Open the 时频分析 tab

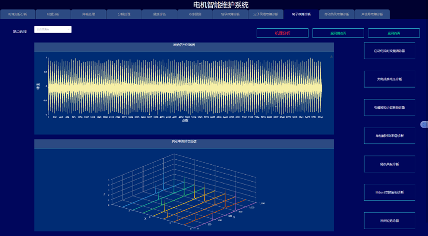click(53, 14)
